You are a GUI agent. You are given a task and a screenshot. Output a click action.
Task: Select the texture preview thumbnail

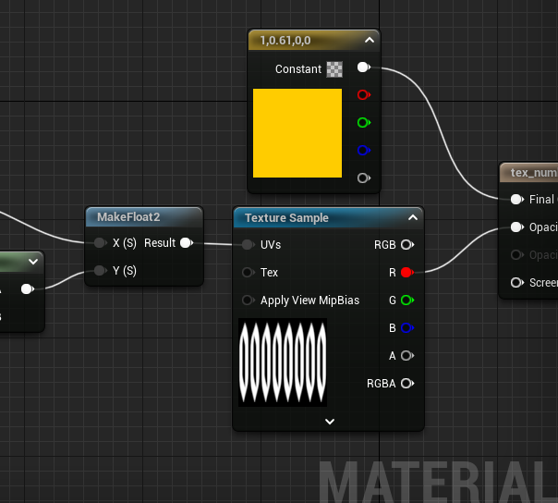(x=283, y=362)
